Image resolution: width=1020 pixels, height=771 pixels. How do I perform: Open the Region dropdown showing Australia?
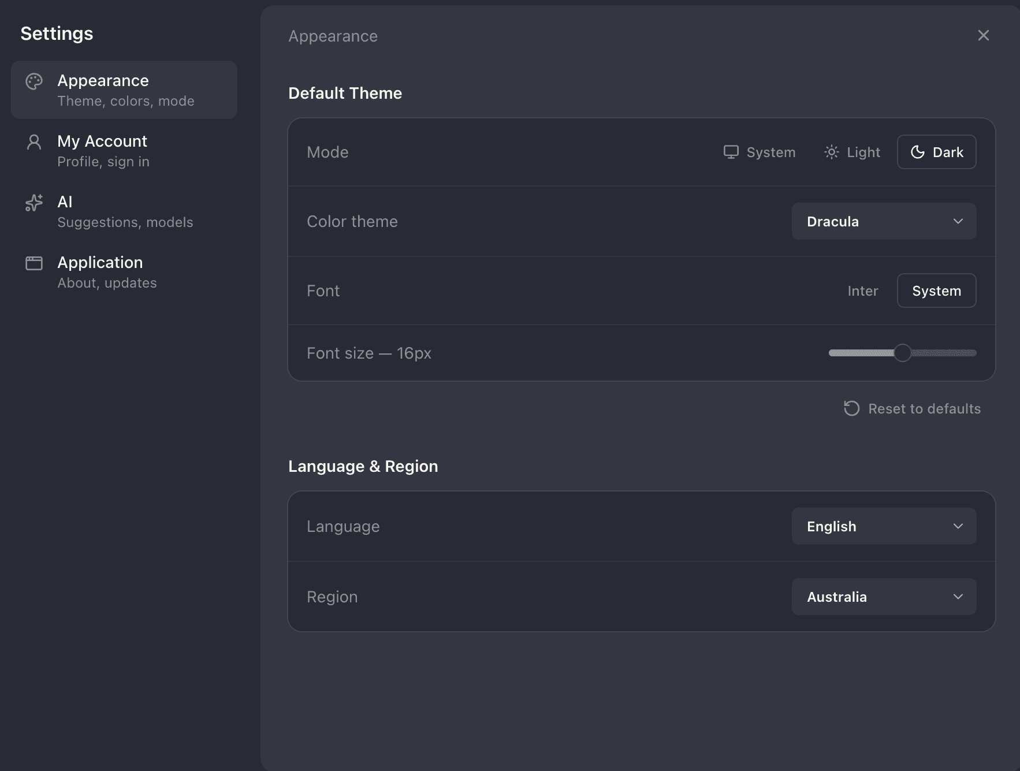pos(884,597)
